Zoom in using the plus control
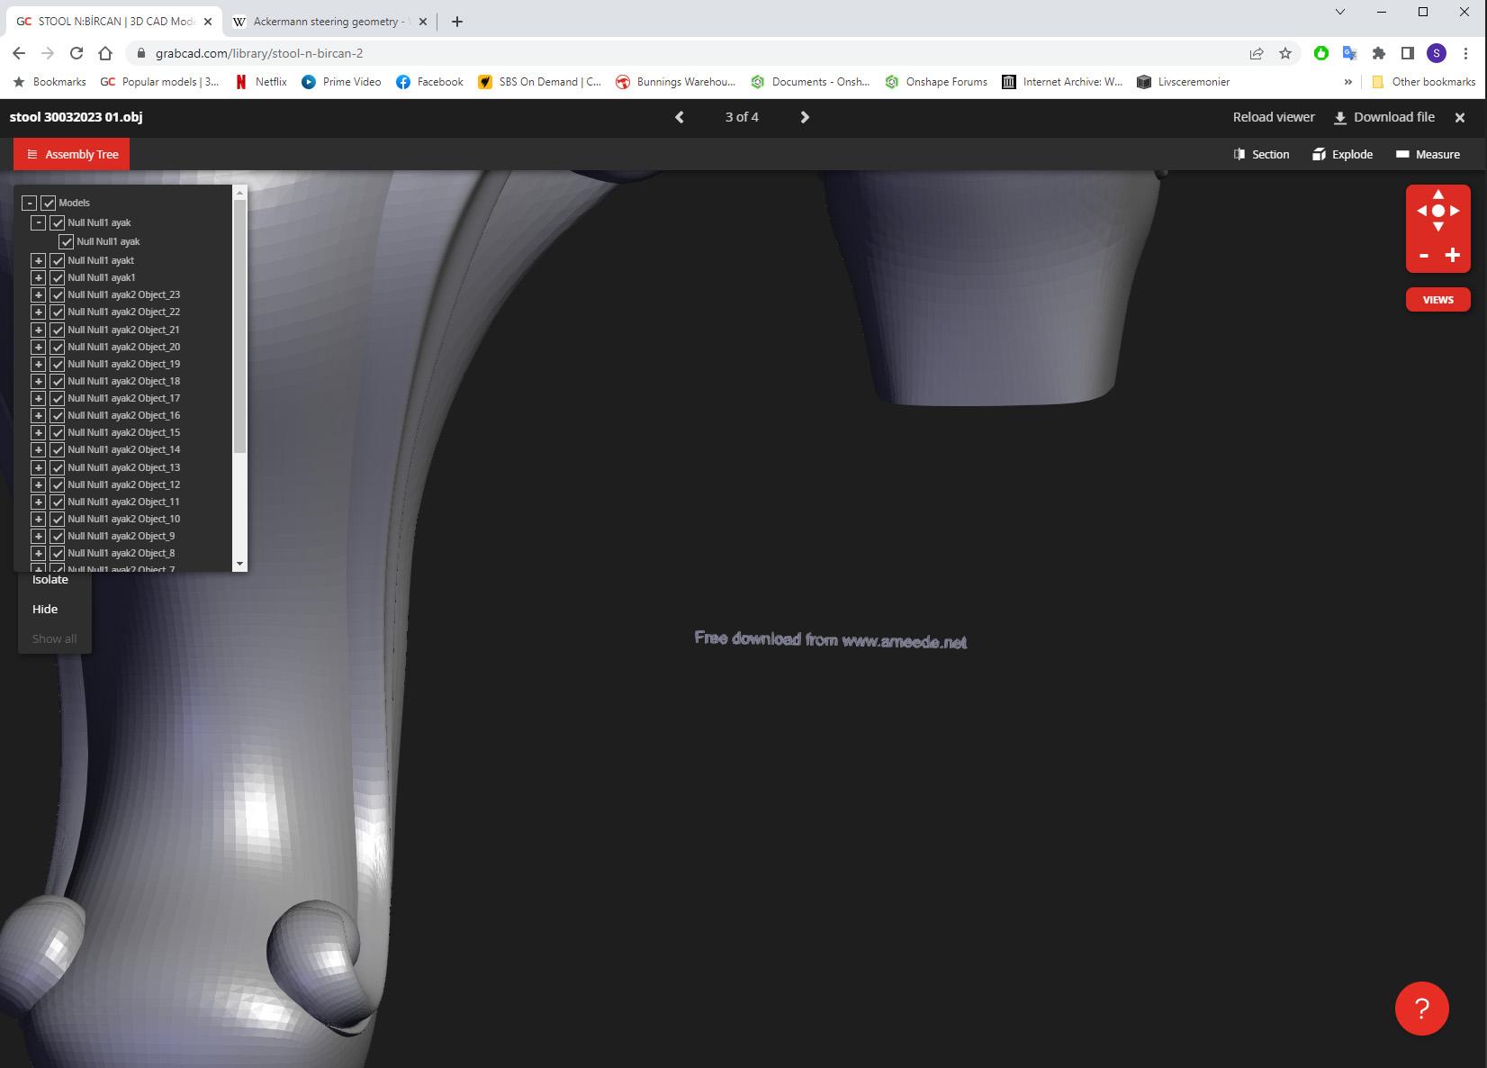 tap(1452, 256)
